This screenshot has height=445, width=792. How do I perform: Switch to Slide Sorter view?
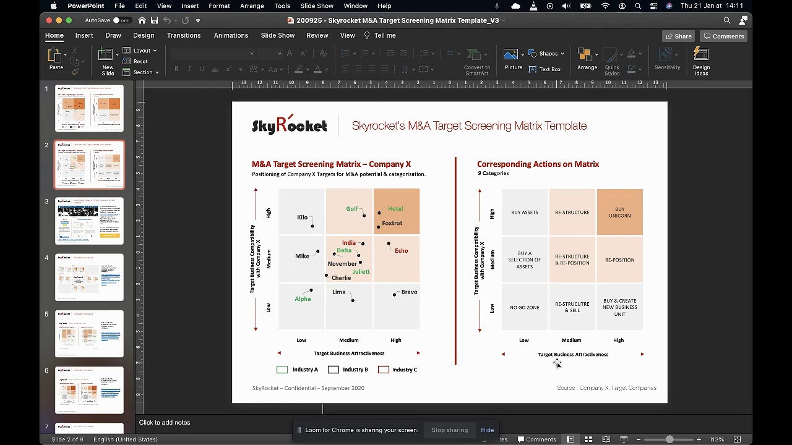588,439
